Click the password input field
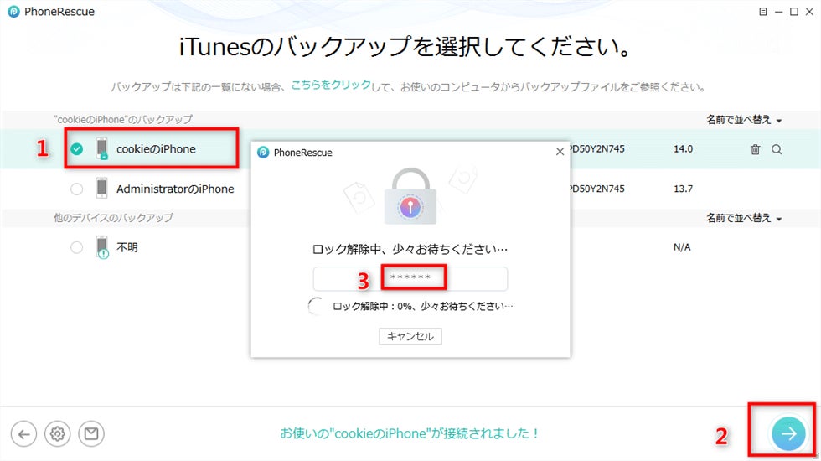 [410, 278]
